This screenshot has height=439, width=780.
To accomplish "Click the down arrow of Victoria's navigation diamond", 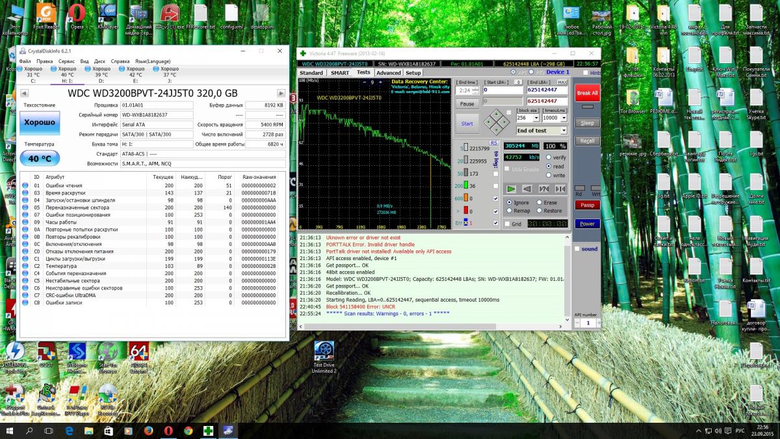I will [495, 130].
